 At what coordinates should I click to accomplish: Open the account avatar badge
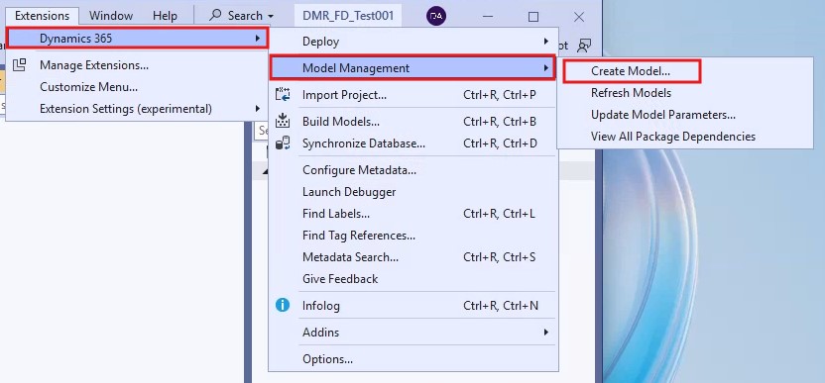[436, 16]
